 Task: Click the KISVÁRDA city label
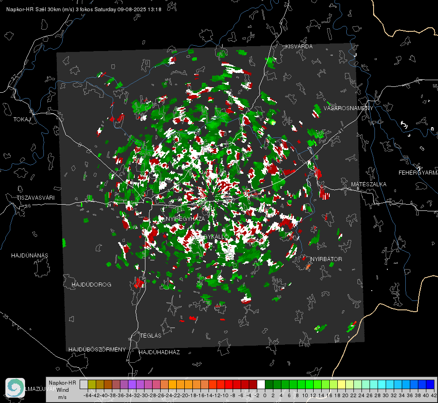point(299,47)
